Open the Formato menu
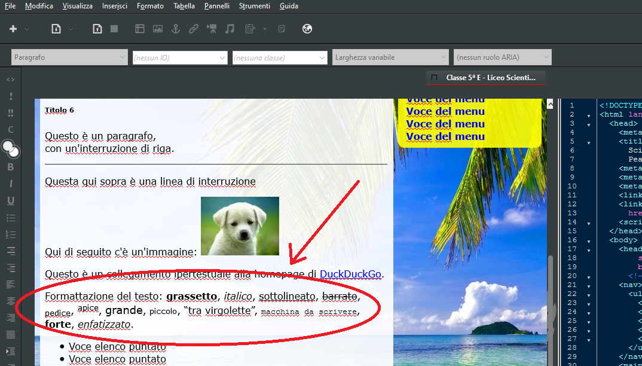The image size is (642, 366). [150, 6]
